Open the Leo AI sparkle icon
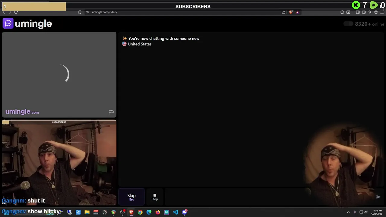 click(x=370, y=12)
